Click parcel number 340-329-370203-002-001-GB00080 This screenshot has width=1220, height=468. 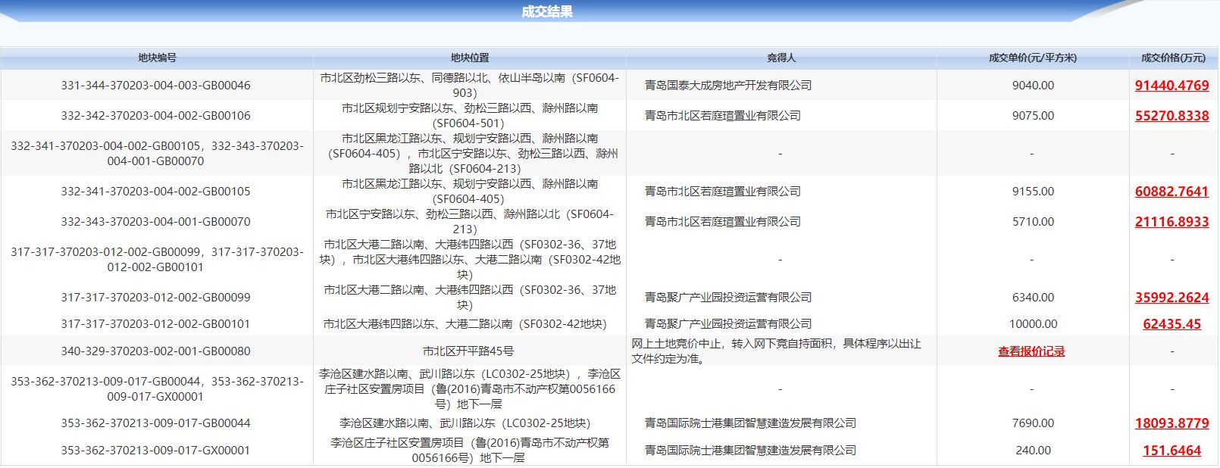[x=156, y=351]
